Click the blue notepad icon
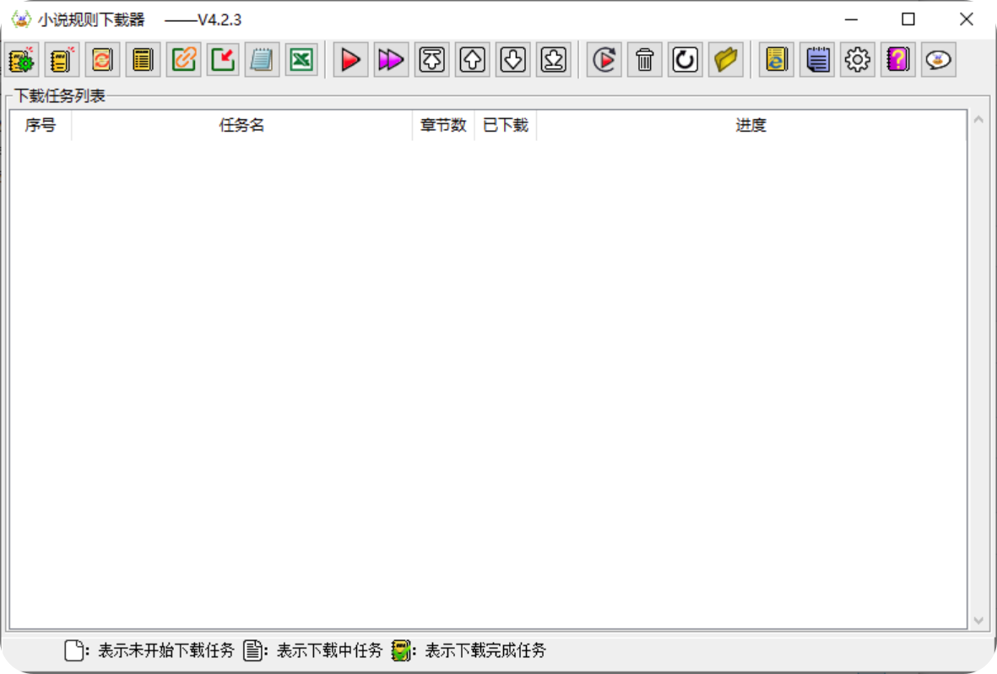997x674 pixels. click(262, 60)
